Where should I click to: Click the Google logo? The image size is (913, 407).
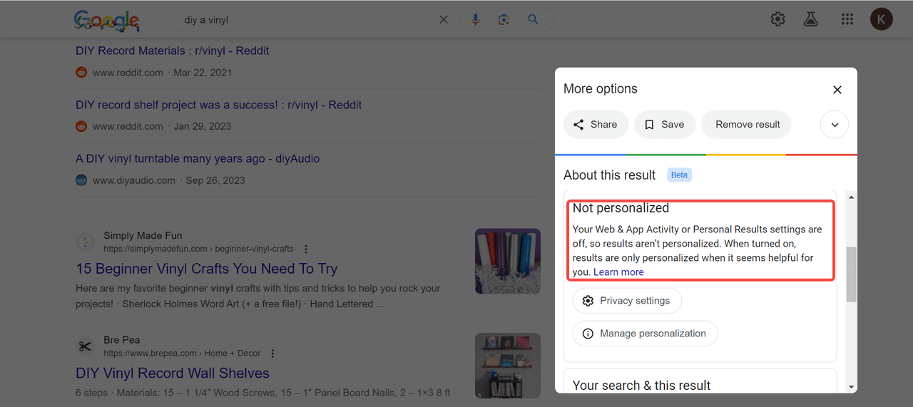107,20
